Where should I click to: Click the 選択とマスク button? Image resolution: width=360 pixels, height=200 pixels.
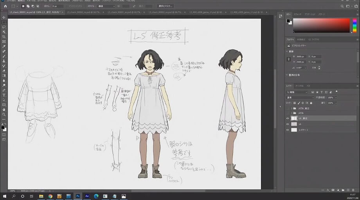(165, 6)
